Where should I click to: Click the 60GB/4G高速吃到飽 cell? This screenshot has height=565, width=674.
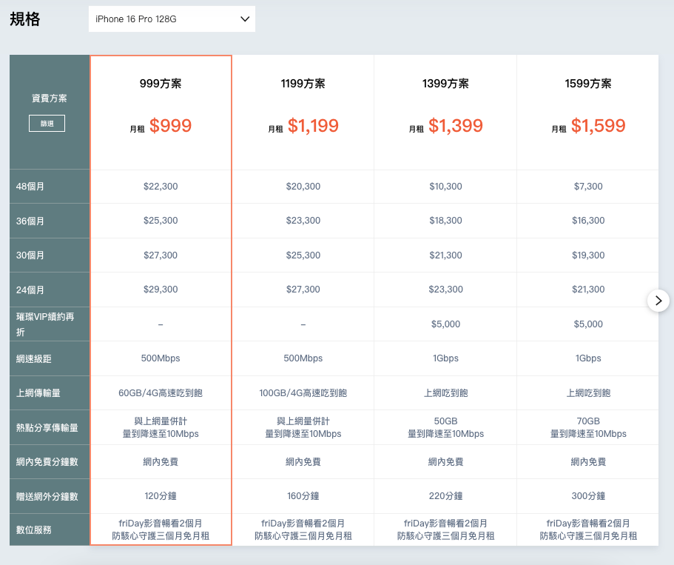[x=161, y=393]
